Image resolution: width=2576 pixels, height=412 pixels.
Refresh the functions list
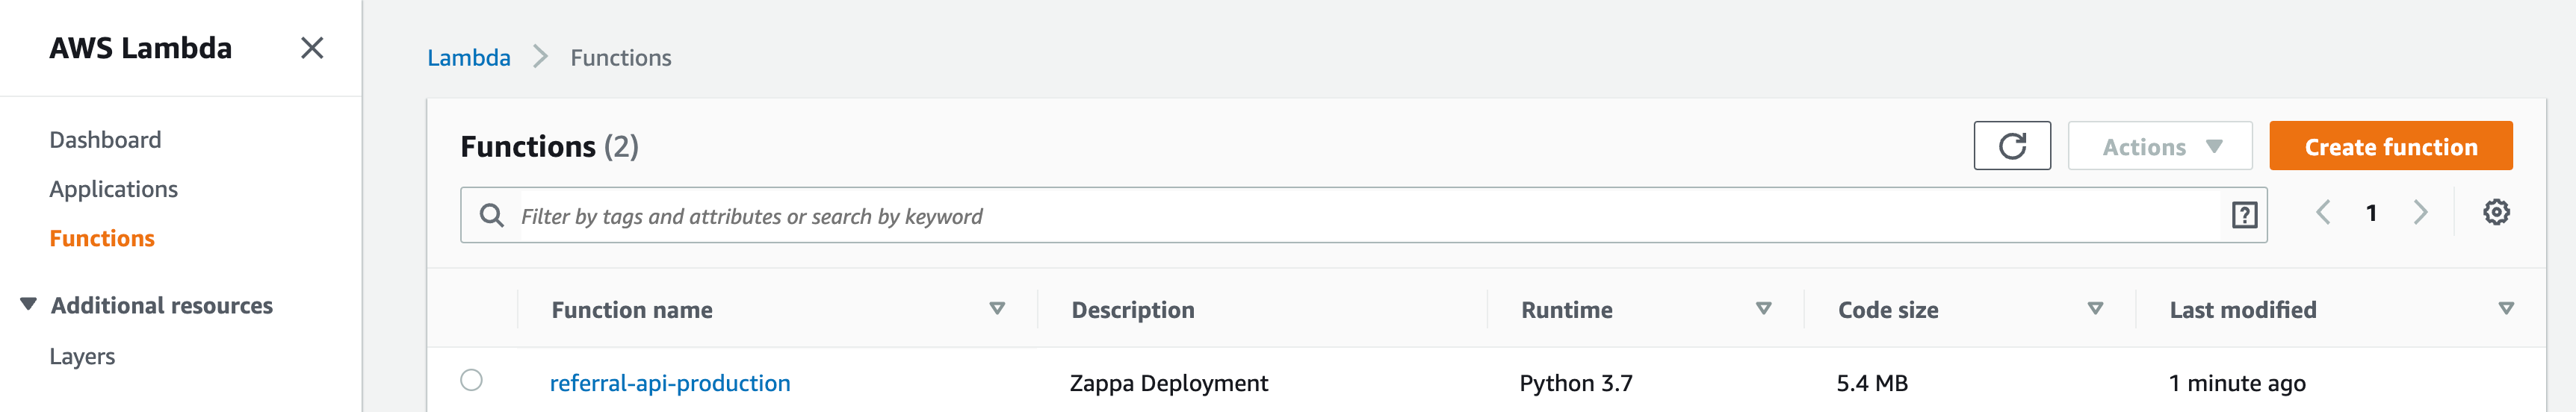click(2011, 146)
